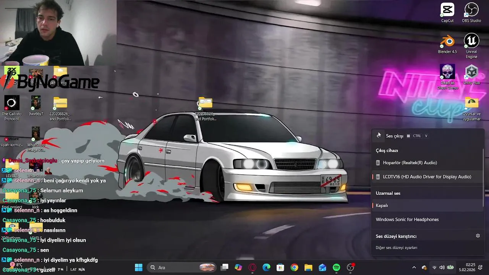Select 220208826 folder above the car
The width and height of the screenshot is (489, 275).
206,109
